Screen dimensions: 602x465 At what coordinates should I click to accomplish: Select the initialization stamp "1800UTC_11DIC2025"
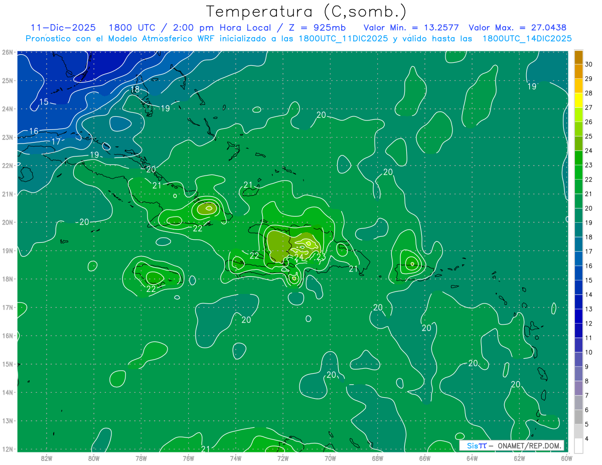343,39
